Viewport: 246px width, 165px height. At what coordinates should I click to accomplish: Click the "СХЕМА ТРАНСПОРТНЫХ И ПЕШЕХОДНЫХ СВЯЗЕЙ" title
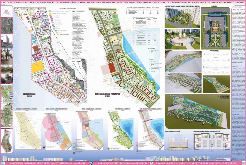click(x=151, y=109)
